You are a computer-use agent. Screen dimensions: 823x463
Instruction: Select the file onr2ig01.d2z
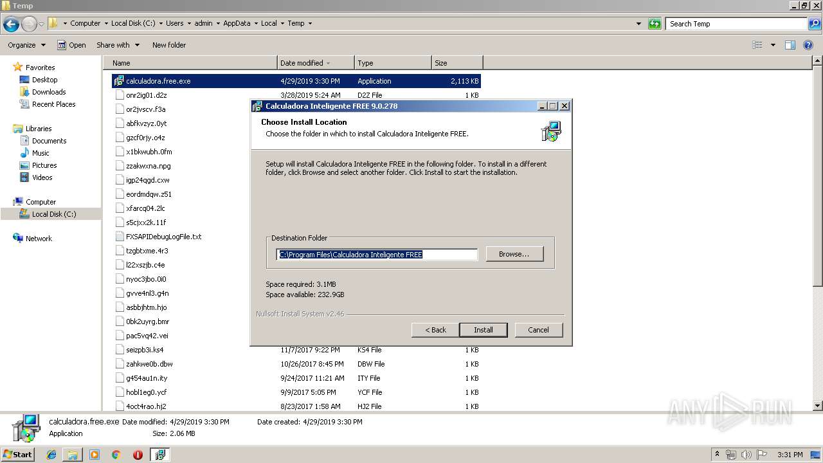146,95
